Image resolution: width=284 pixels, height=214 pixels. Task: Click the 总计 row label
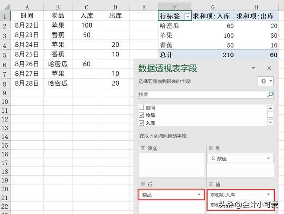[175, 55]
